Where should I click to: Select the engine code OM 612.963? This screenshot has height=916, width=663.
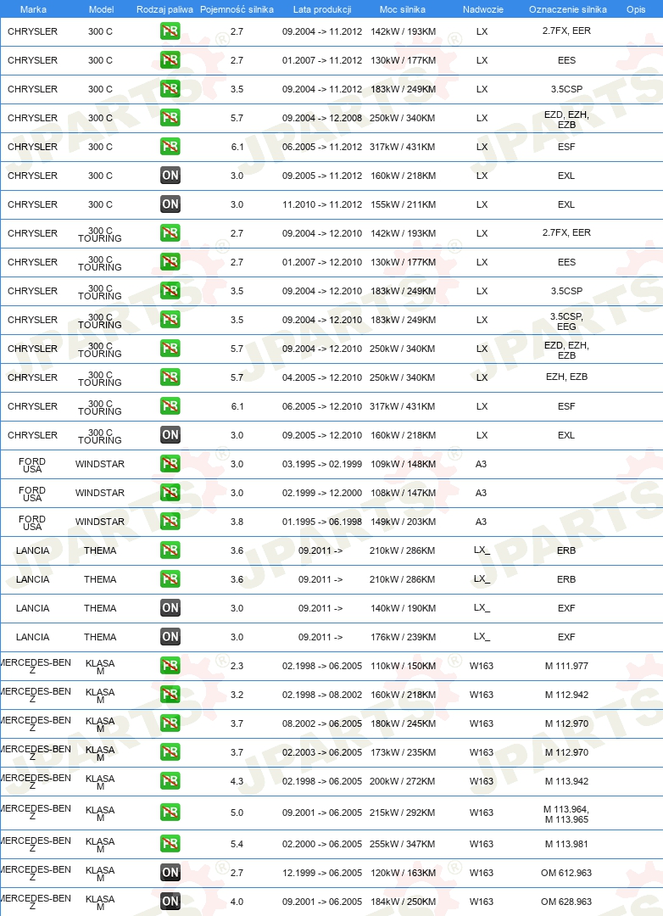tap(566, 873)
